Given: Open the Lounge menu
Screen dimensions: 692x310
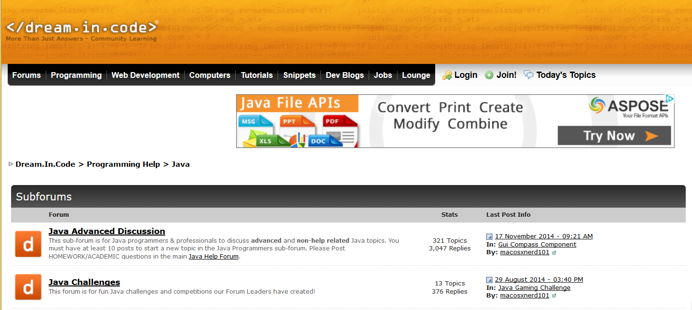Looking at the screenshot, I should click(x=416, y=75).
